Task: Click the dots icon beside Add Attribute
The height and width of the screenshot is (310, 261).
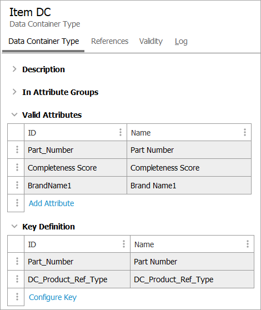Action: (17, 203)
